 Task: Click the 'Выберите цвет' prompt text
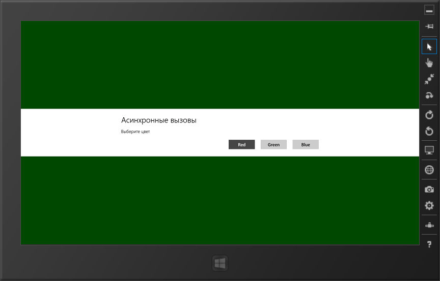pos(135,132)
